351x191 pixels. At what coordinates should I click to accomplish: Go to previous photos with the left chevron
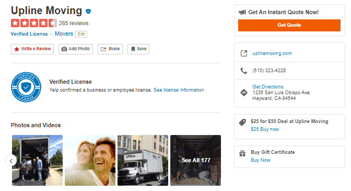point(11,161)
